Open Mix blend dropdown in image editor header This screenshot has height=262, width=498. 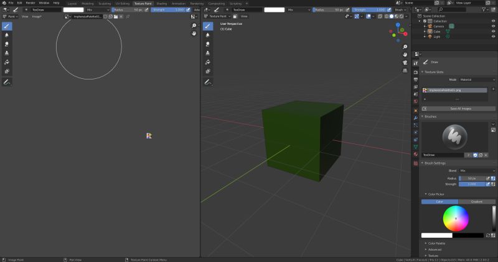pyautogui.click(x=98, y=10)
